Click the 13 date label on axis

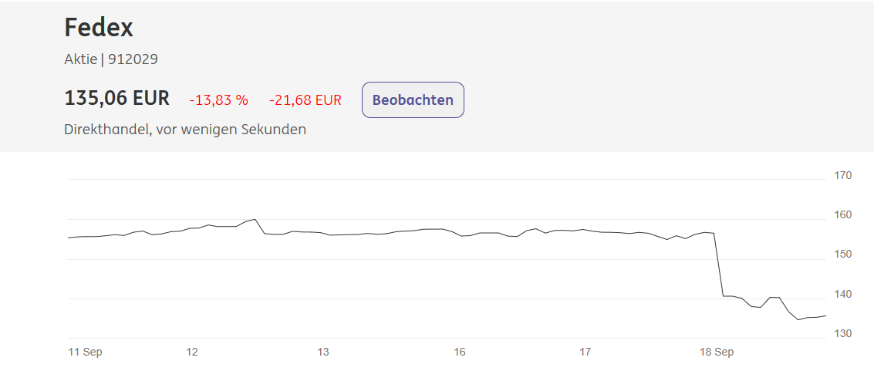tap(323, 352)
